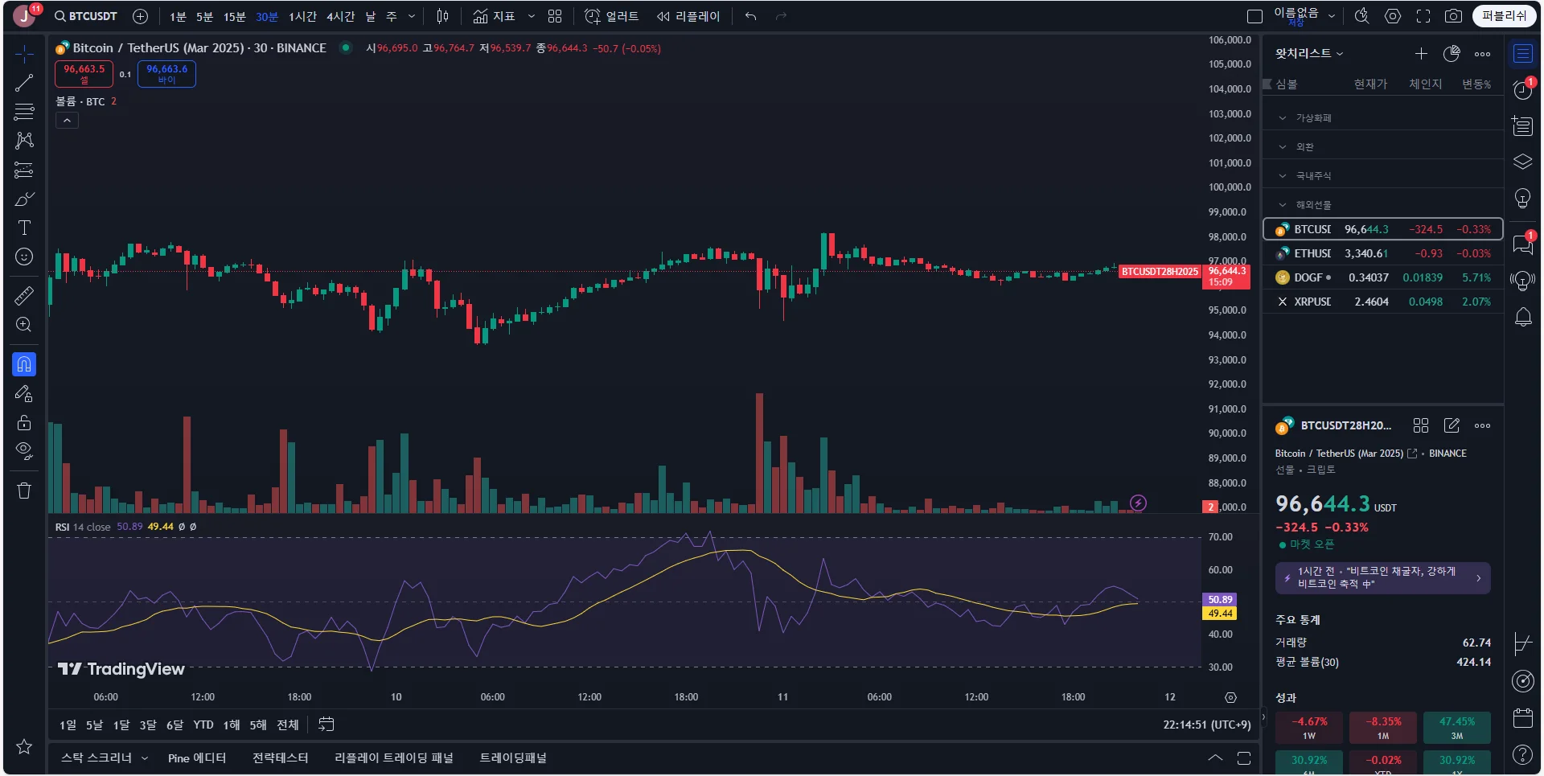Open the layout setup square icon
Viewport: 1544px width, 776px height.
(1254, 16)
